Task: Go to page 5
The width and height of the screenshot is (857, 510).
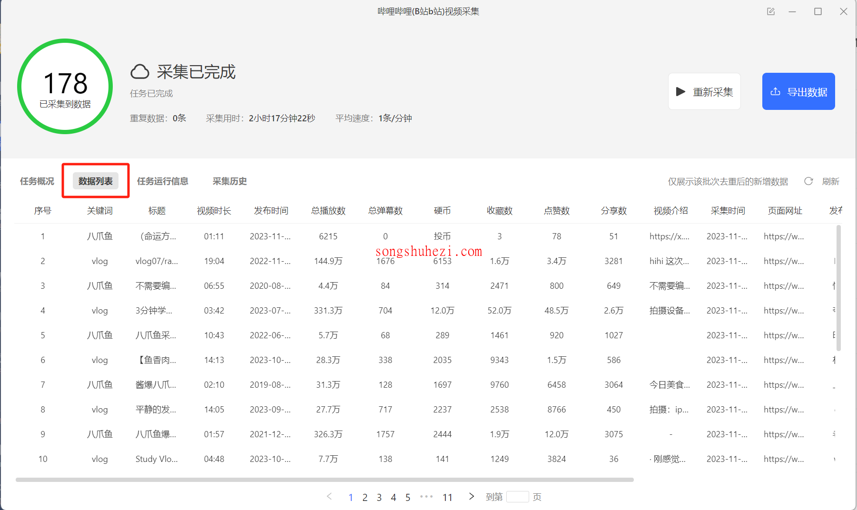Action: coord(408,497)
